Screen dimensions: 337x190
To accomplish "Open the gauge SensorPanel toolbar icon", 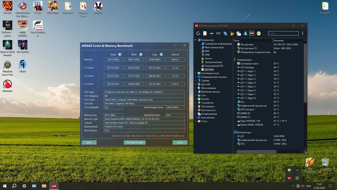I will [259, 33].
